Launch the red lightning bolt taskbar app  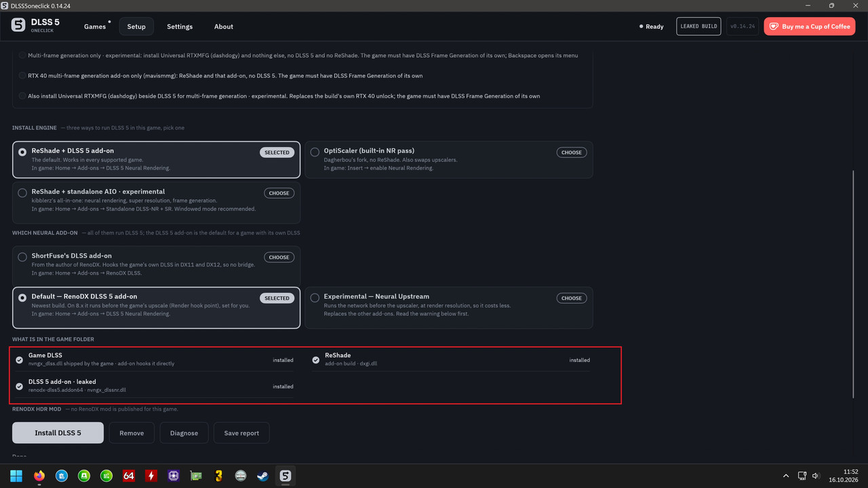point(151,476)
